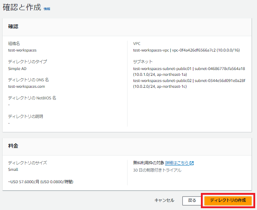Select the organization name test-workspaces value
The width and height of the screenshot is (257, 210).
[x=22, y=50]
